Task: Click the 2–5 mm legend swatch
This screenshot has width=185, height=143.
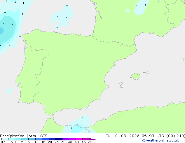Action: coord(25,139)
